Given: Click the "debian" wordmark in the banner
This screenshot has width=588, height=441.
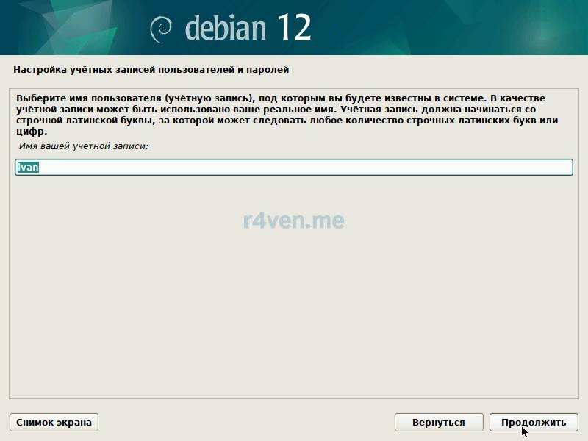Looking at the screenshot, I should click(226, 28).
